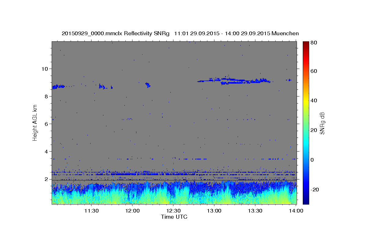Click the colorbar value -20
The width and height of the screenshot is (367, 245).
(x=315, y=190)
